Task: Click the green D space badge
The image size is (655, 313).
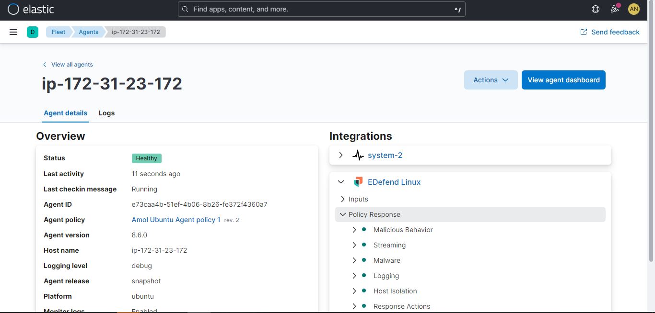Action: coord(33,32)
